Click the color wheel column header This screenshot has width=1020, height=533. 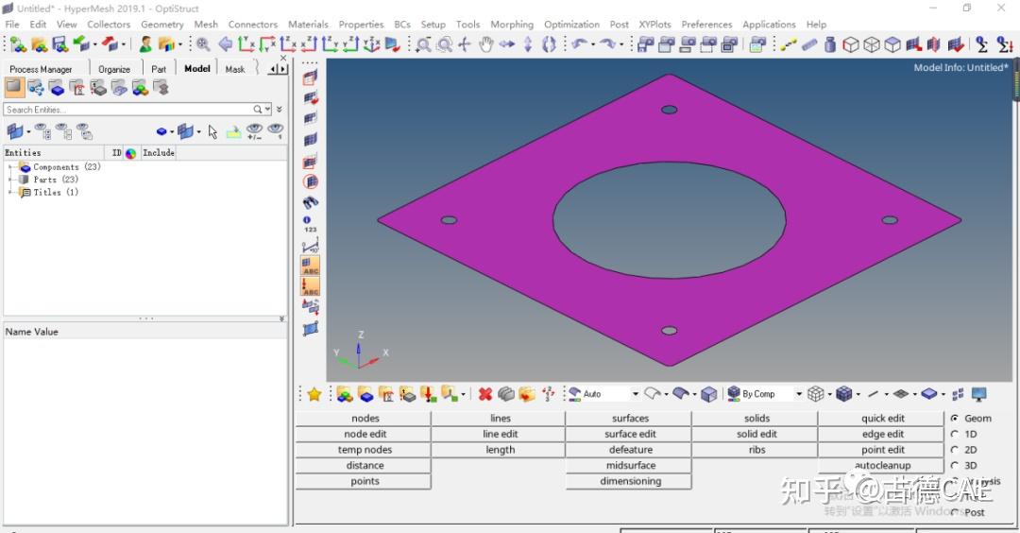point(130,153)
